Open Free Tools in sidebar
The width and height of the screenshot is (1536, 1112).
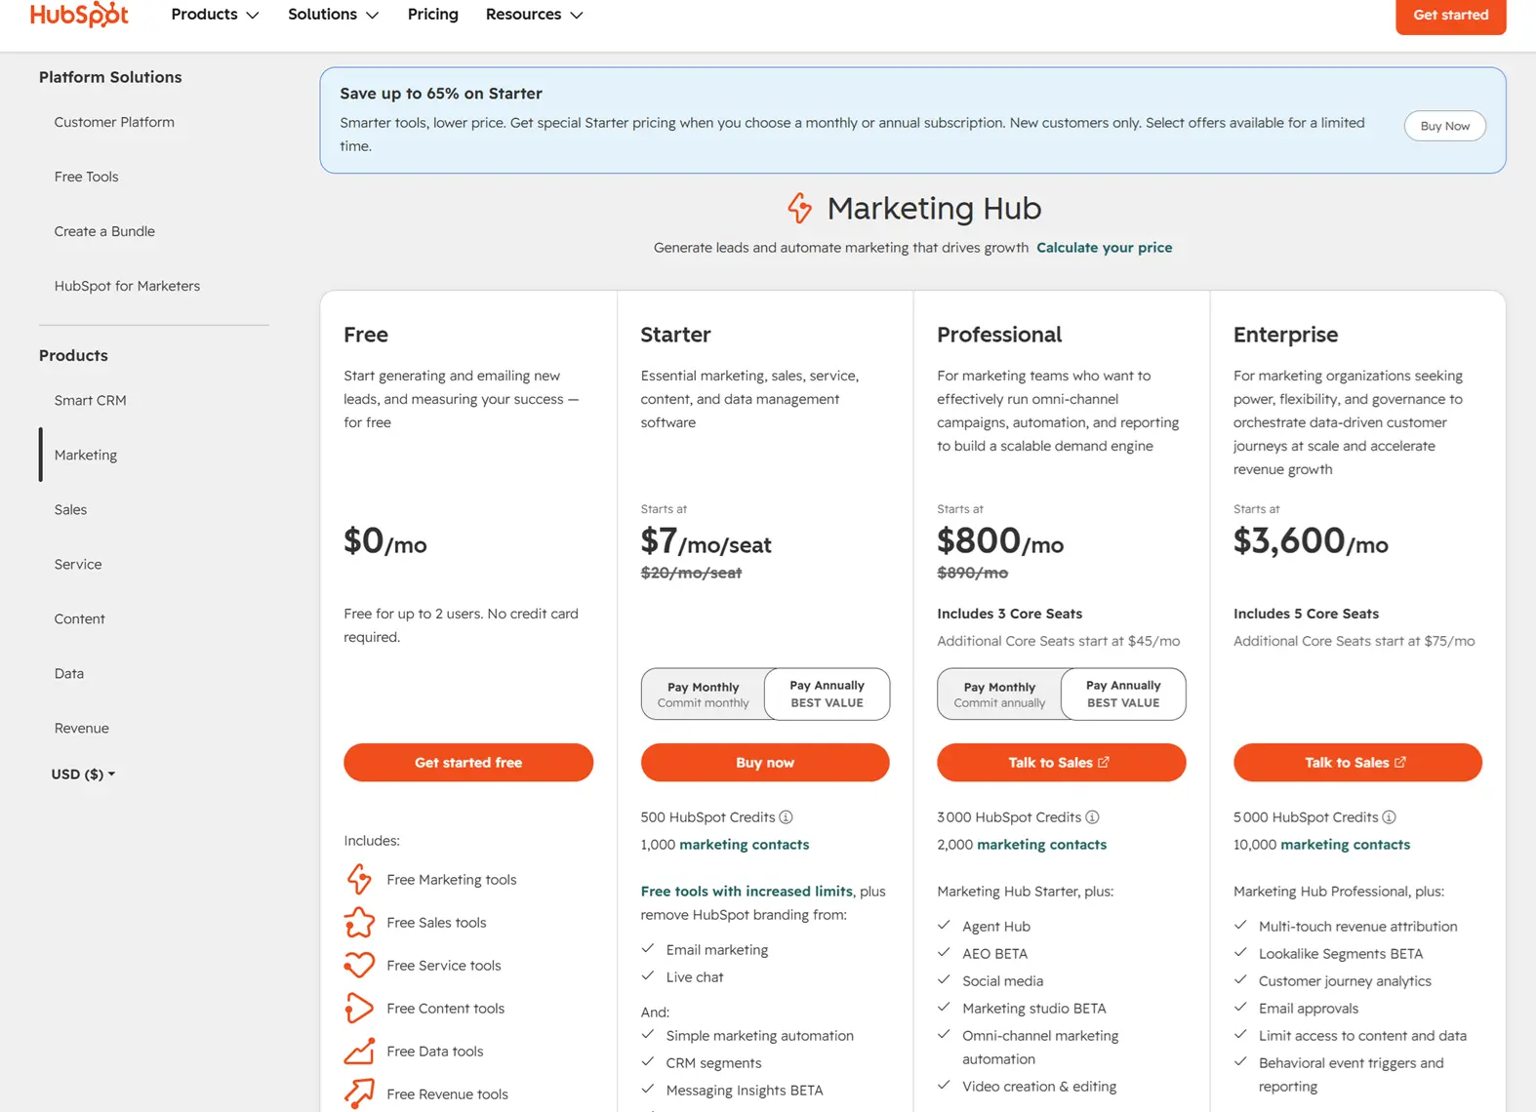click(87, 177)
